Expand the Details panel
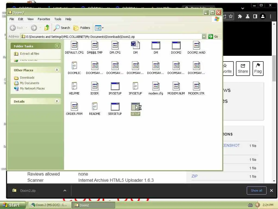Screen dimensions: 278x209 click(57, 101)
